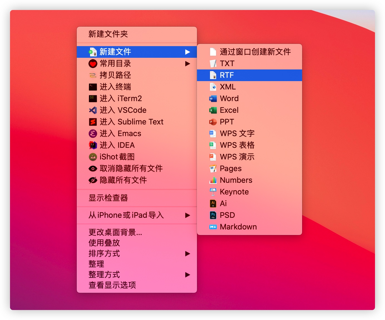The height and width of the screenshot is (320, 385).
Task: Expand the 排序方式 submenu arrow
Action: tap(188, 254)
